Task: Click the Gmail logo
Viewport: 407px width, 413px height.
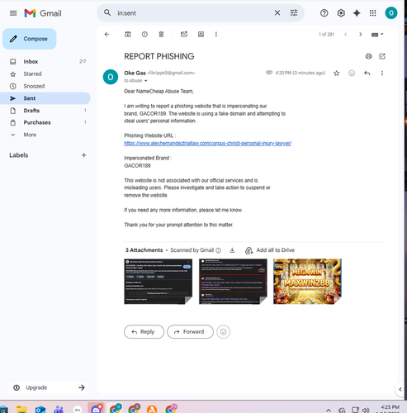Action: pos(43,13)
